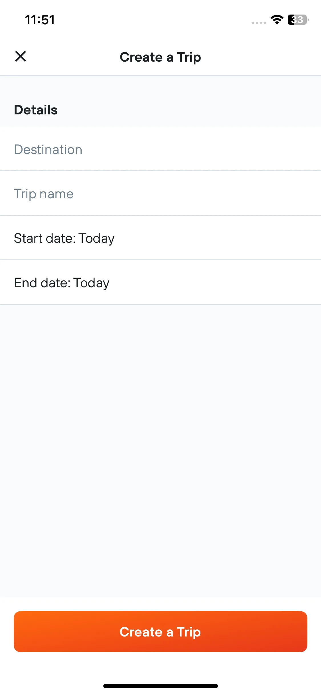This screenshot has height=695, width=321.
Task: Tap empty area below End date
Action: click(x=160, y=451)
